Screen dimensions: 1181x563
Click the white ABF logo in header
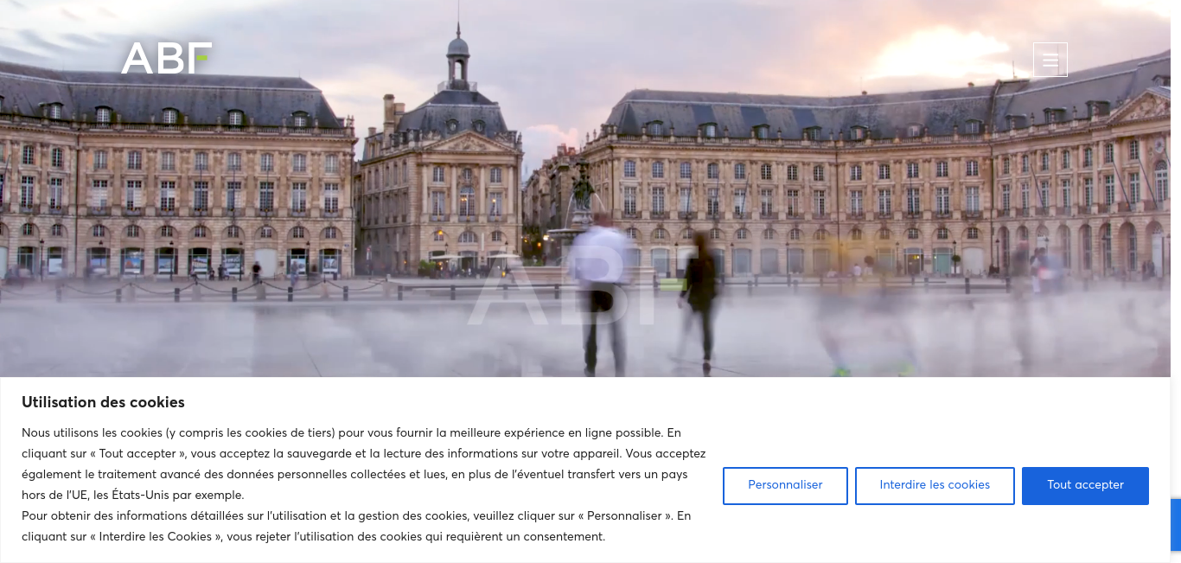[167, 58]
